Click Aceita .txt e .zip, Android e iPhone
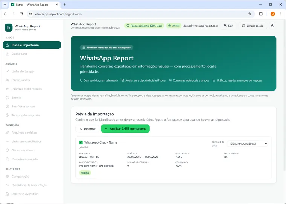Screen dimensions: 286x204 pos(143,80)
